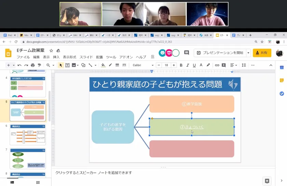
Task: Choose the text box tool
Action: pyautogui.click(x=67, y=65)
